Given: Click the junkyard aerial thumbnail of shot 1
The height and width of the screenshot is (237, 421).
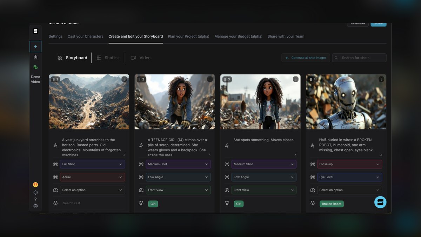Looking at the screenshot, I should click(x=89, y=102).
